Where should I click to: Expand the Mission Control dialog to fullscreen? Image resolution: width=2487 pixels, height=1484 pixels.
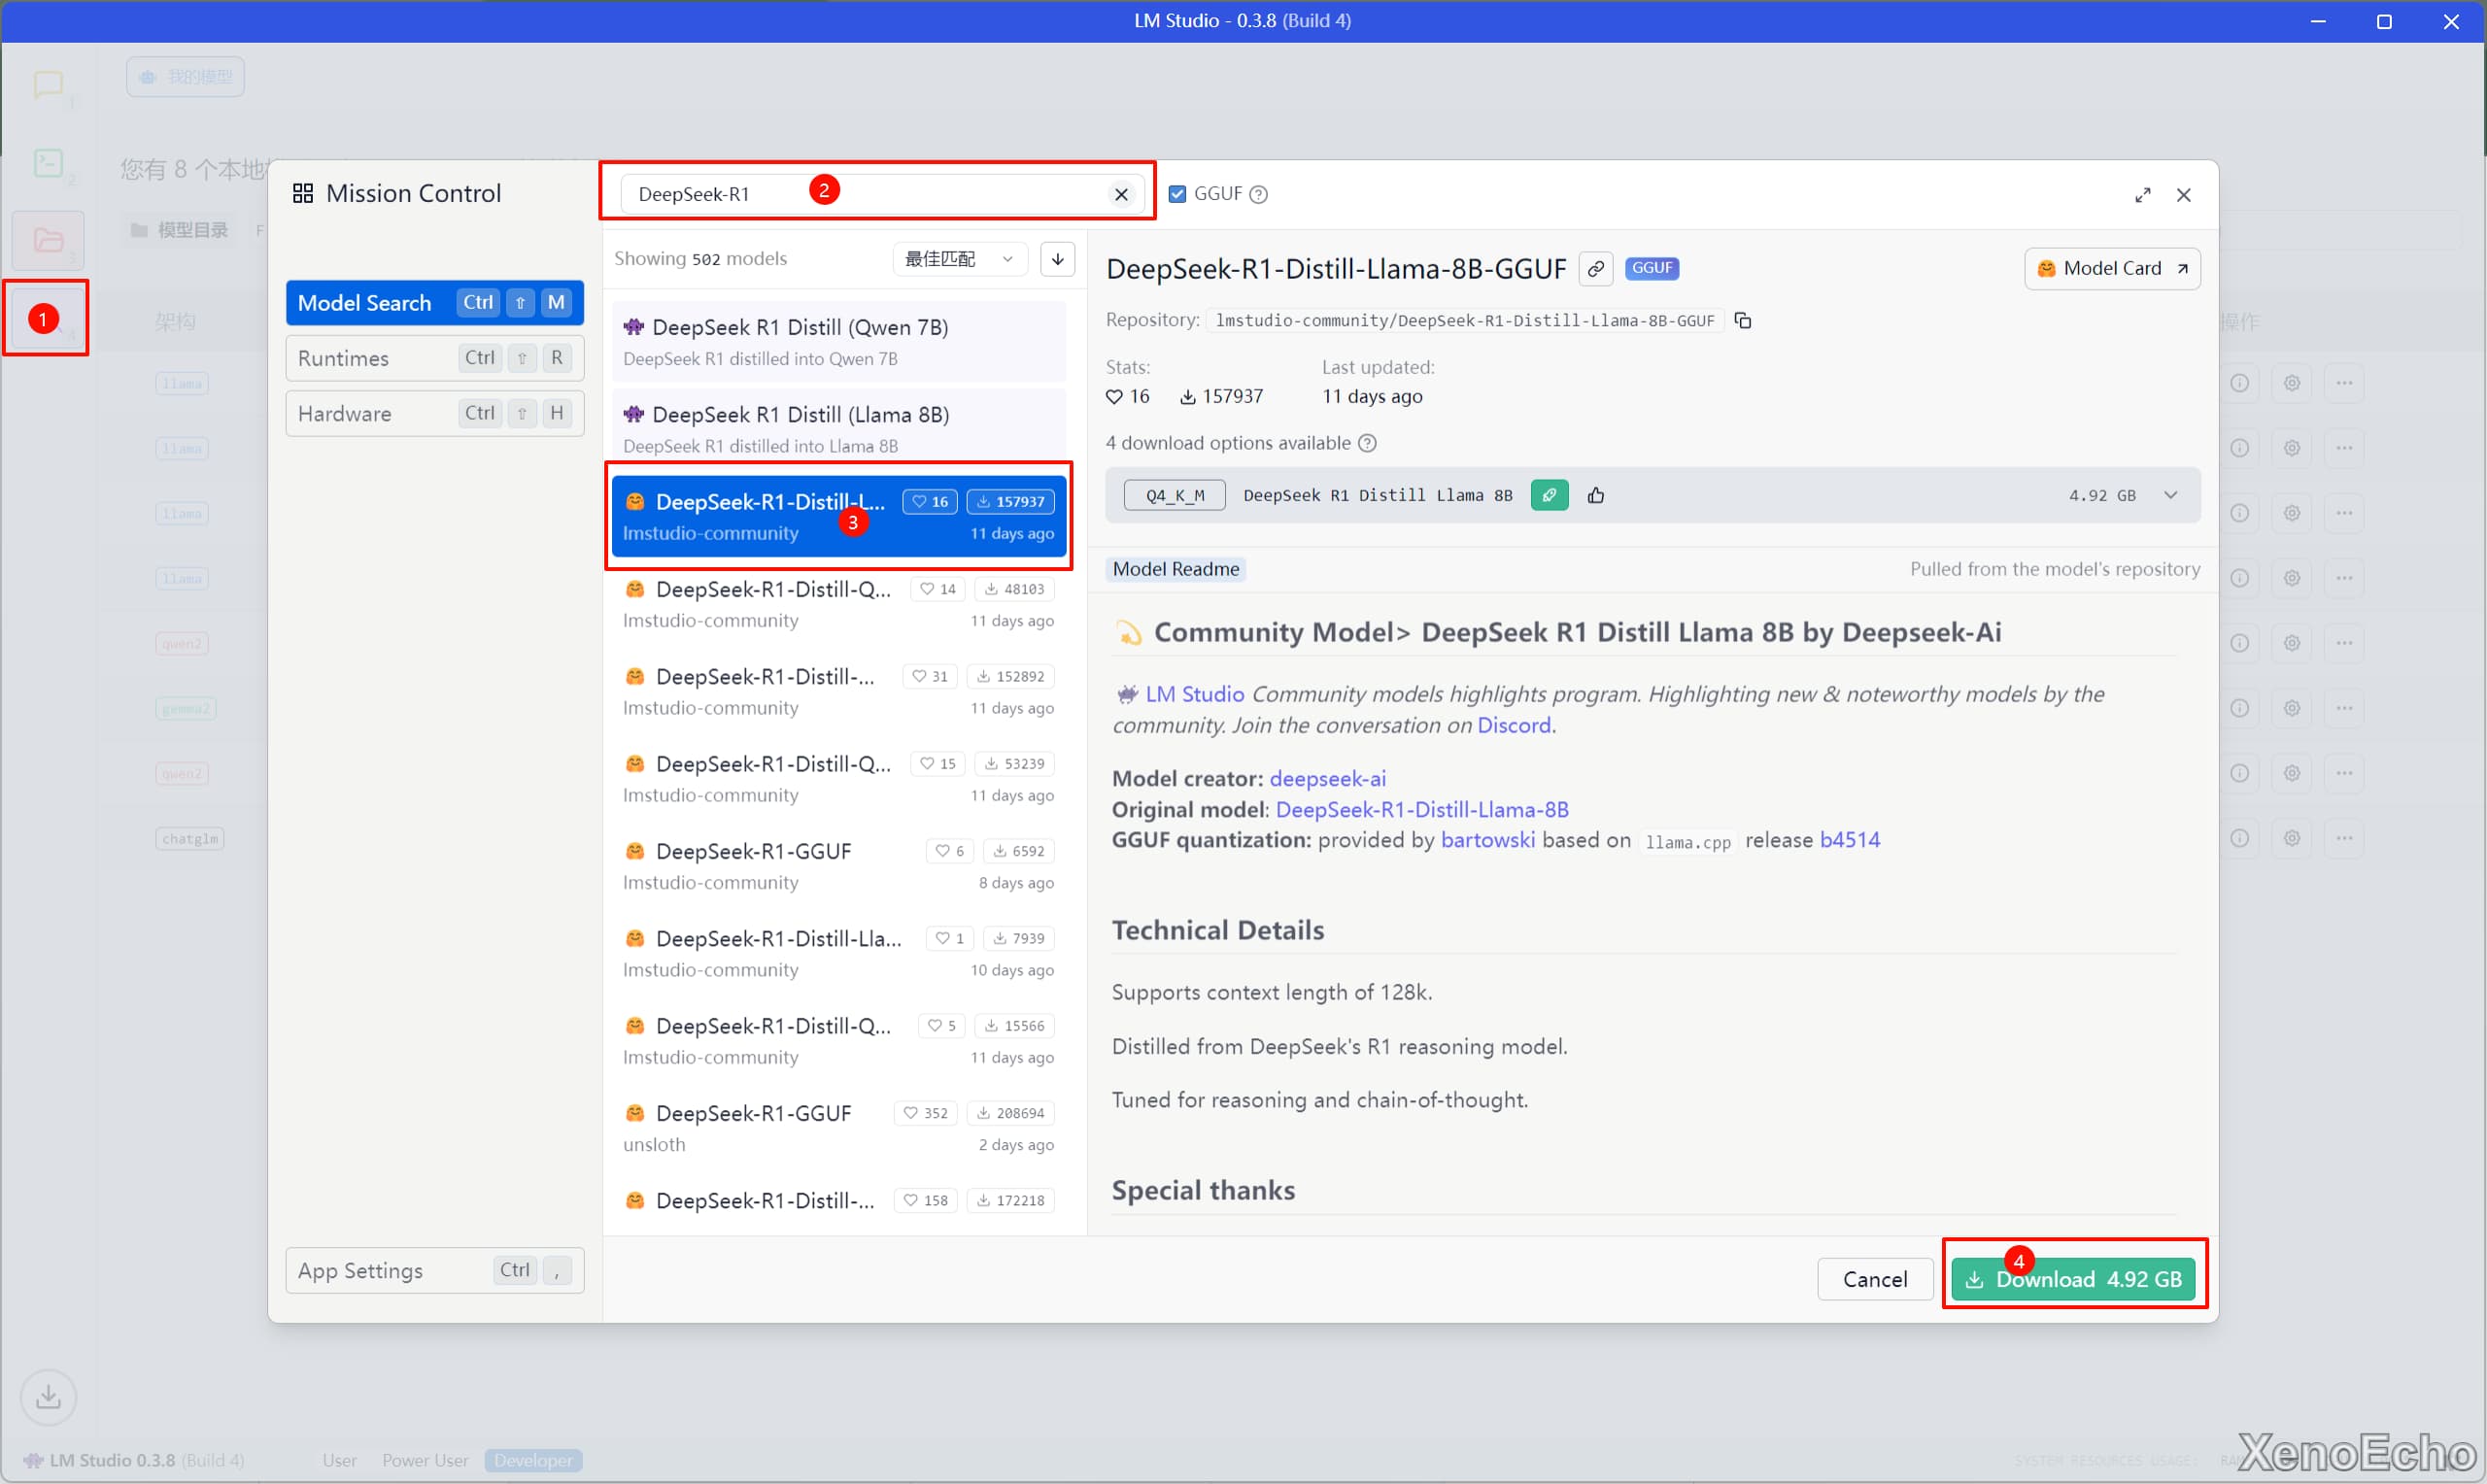2142,195
